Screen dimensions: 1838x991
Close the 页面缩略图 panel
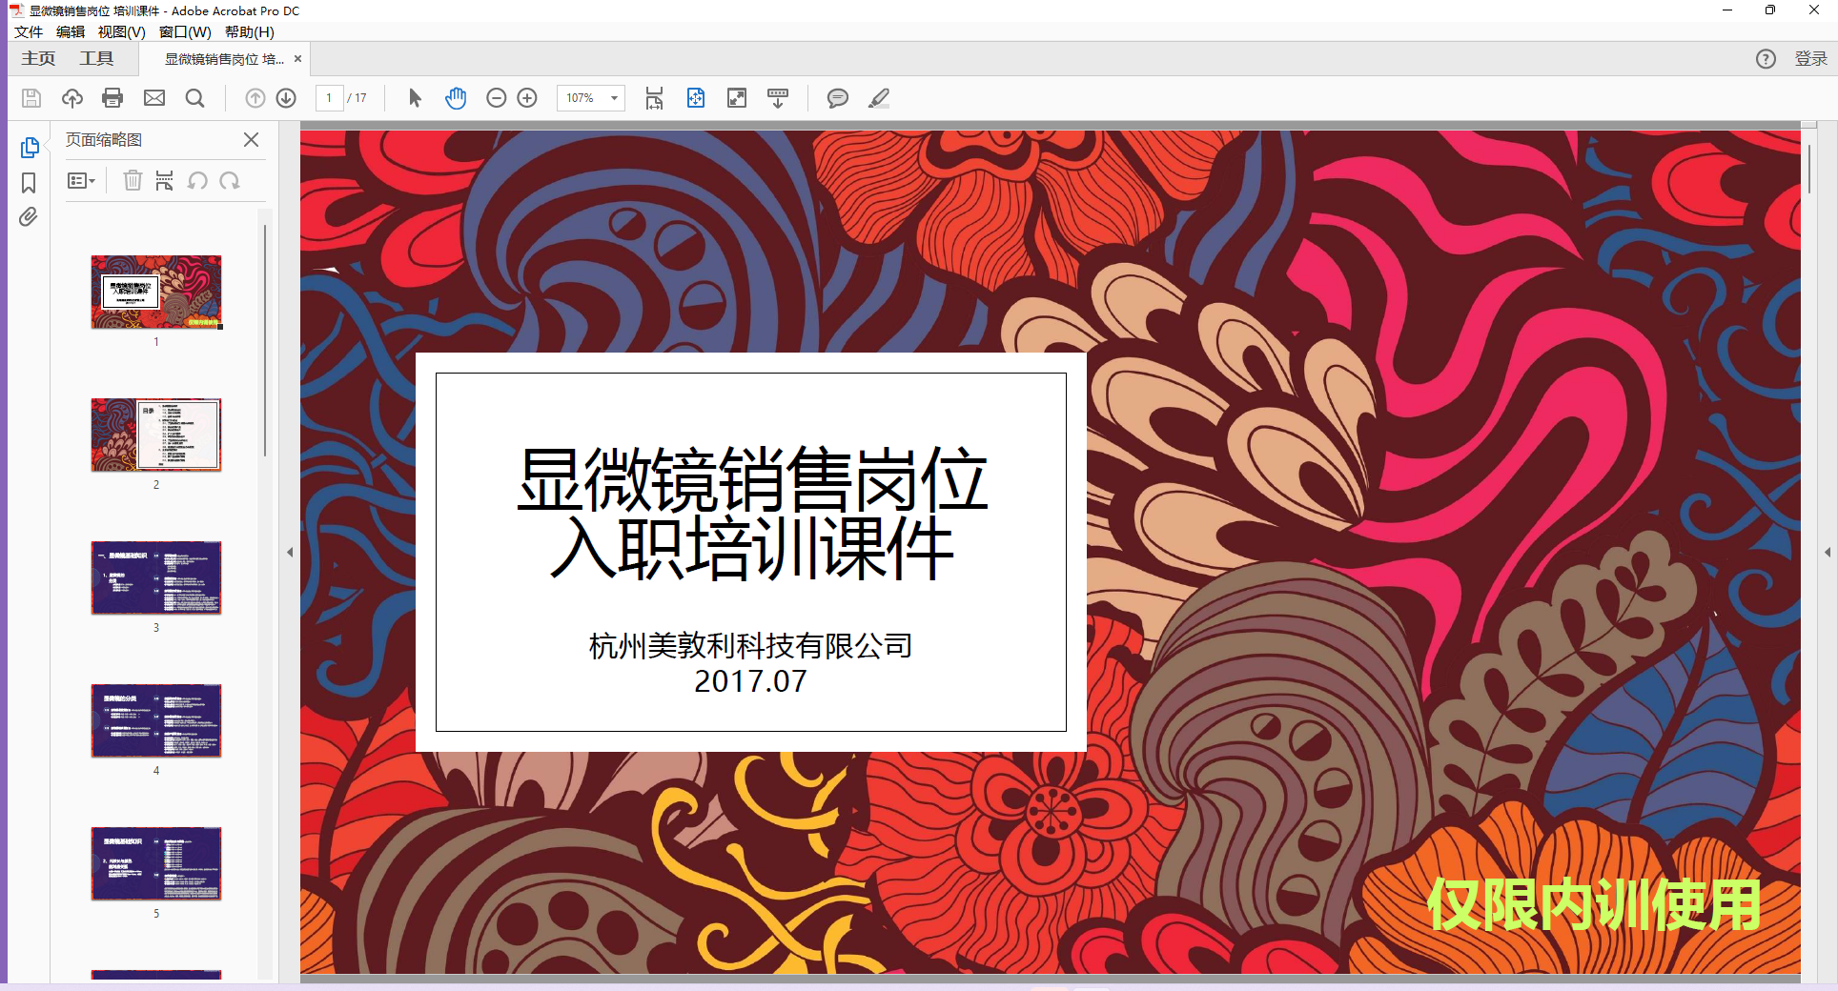click(251, 140)
